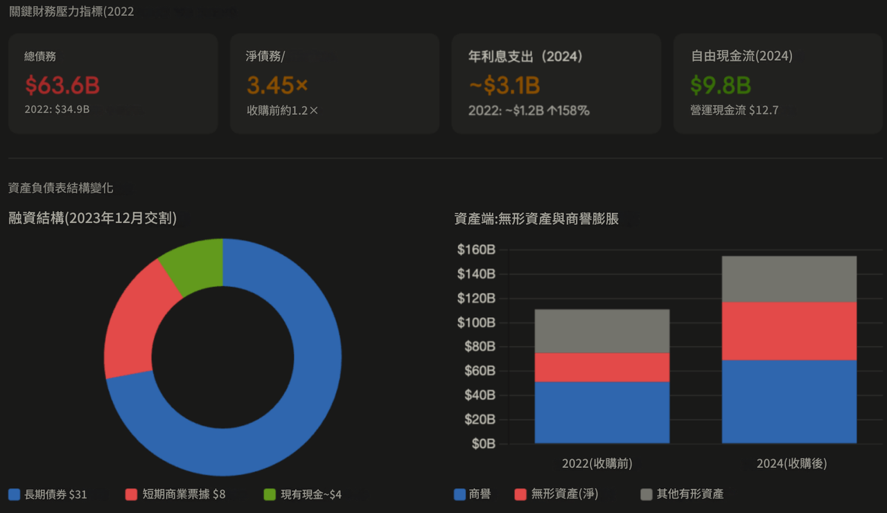Screen dimensions: 887x513
Task: Click the 年利息支出(2024) card title
Action: click(526, 57)
